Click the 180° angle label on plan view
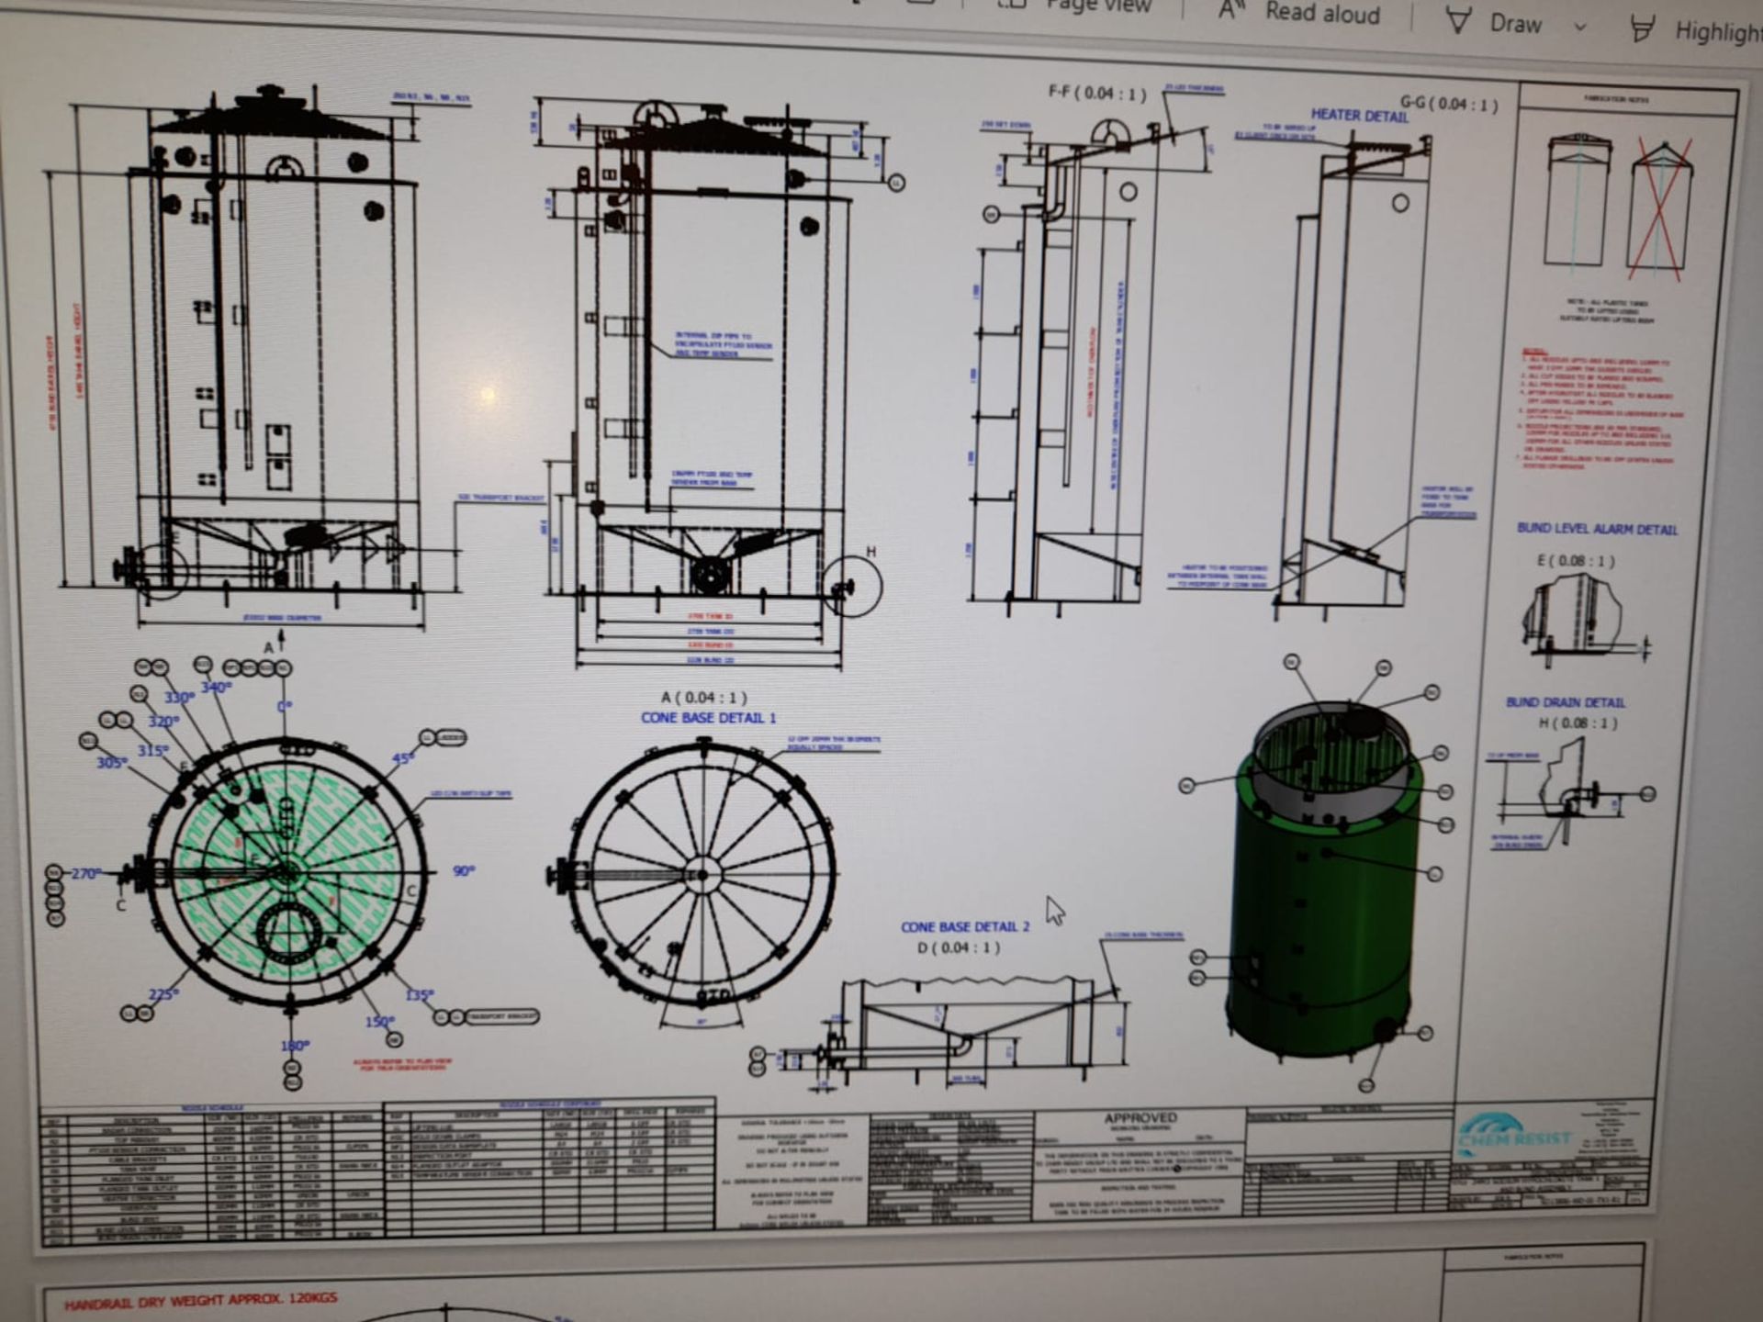 (295, 1046)
